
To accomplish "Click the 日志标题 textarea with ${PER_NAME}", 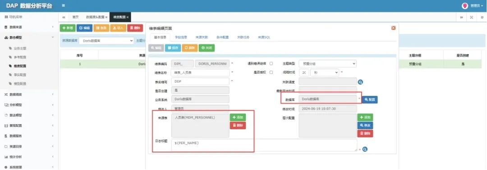I will [264, 145].
